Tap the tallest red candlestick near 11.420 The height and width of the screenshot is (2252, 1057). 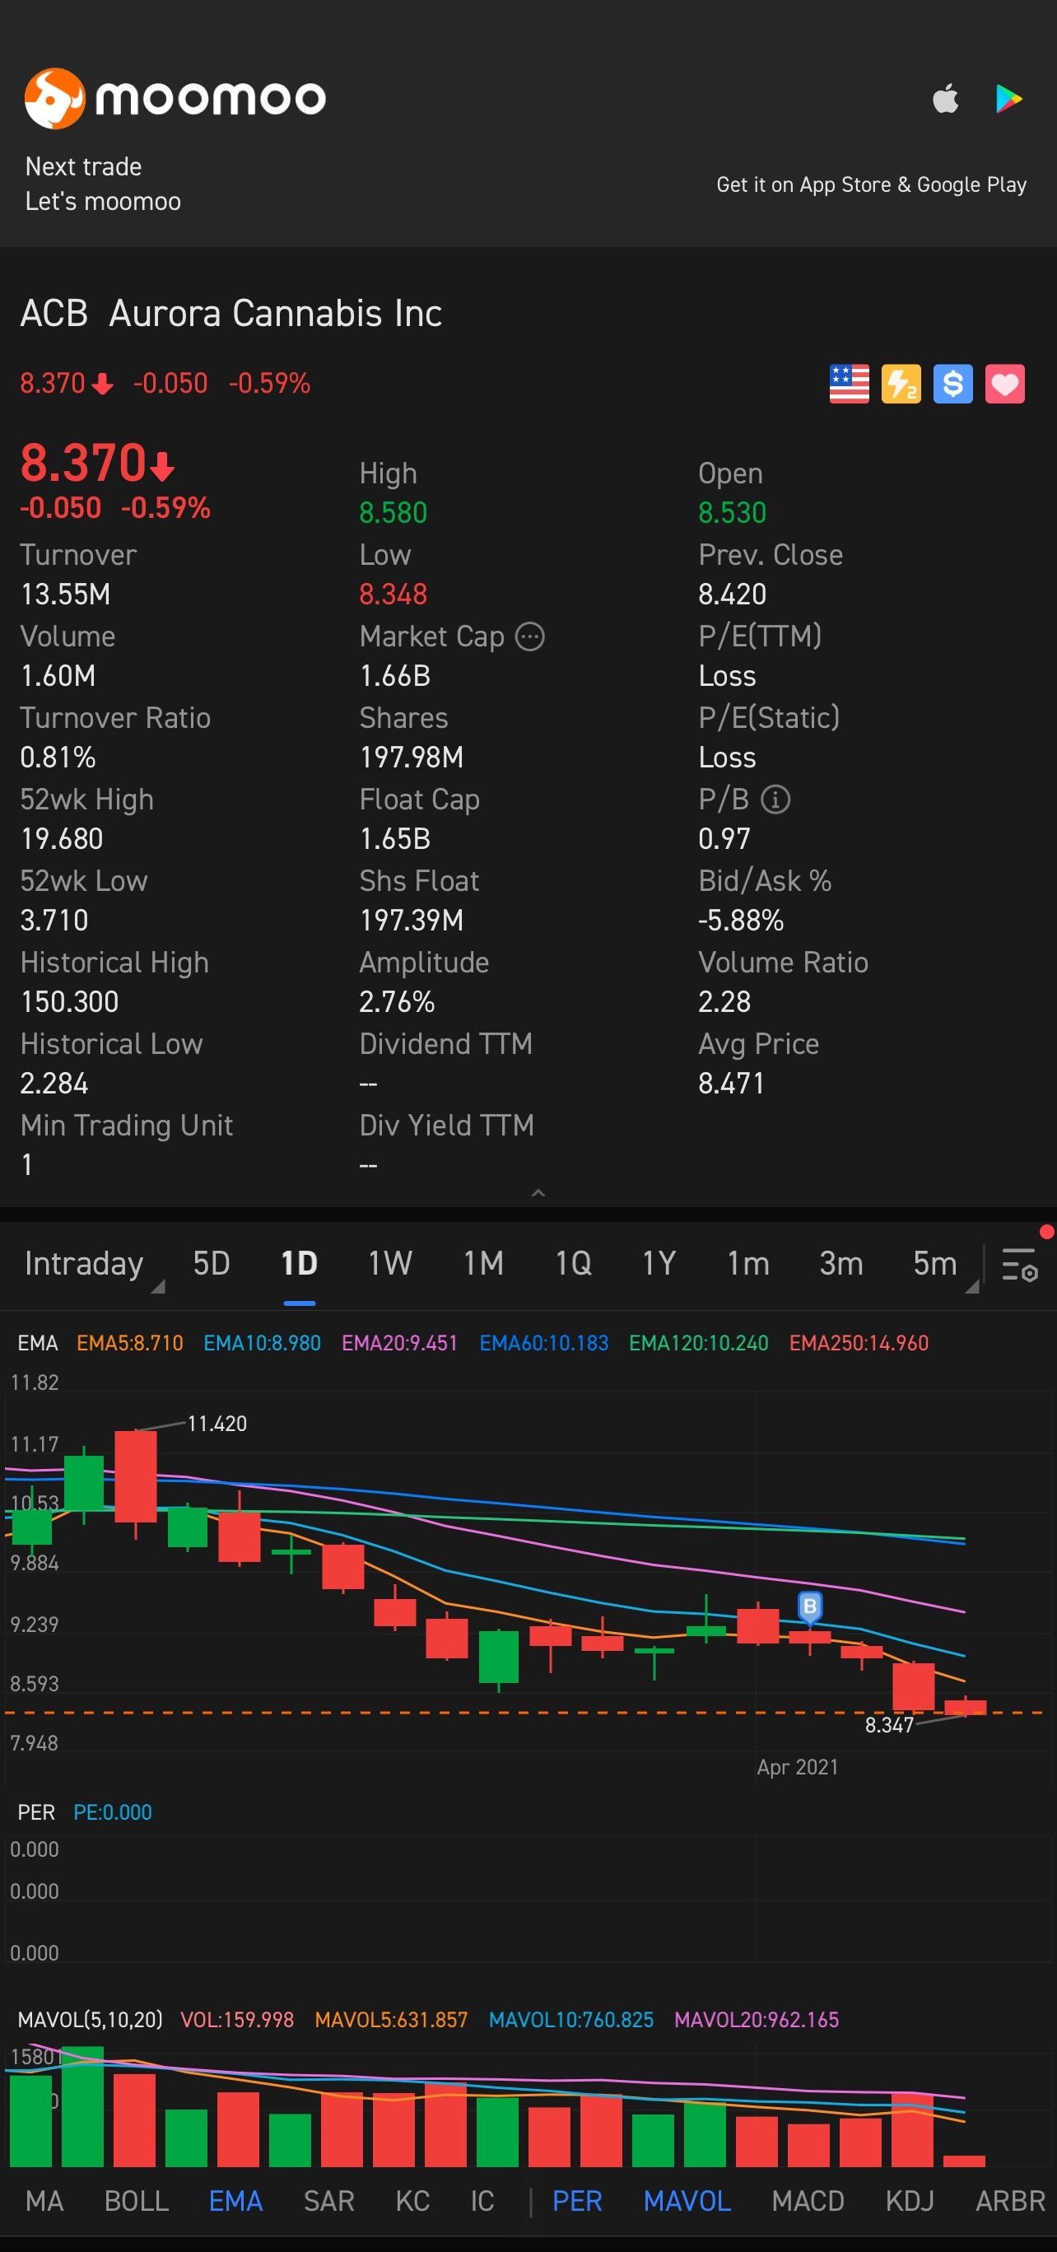click(x=136, y=1477)
